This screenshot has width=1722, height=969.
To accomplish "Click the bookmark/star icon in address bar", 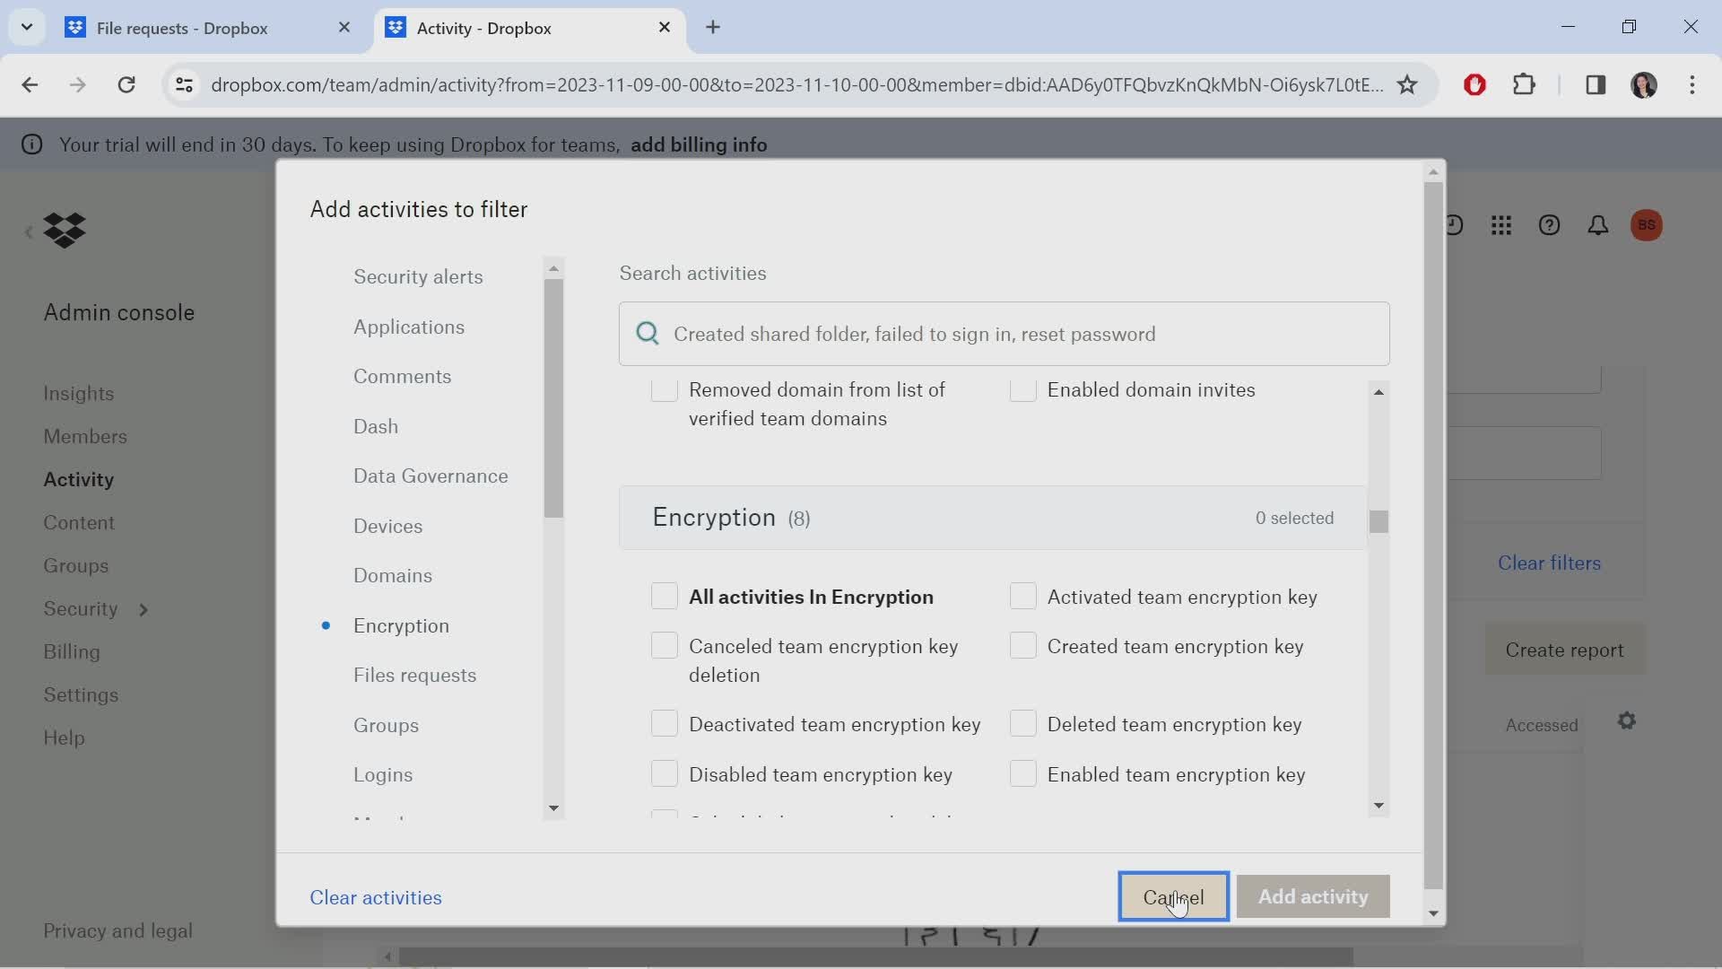I will [1407, 84].
